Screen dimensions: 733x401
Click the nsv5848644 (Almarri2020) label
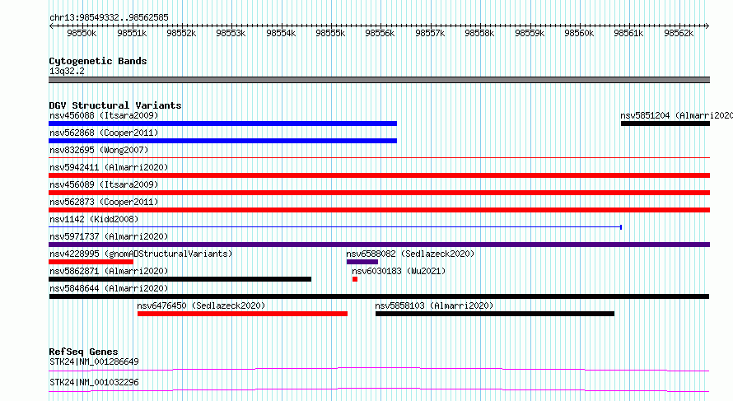click(109, 288)
